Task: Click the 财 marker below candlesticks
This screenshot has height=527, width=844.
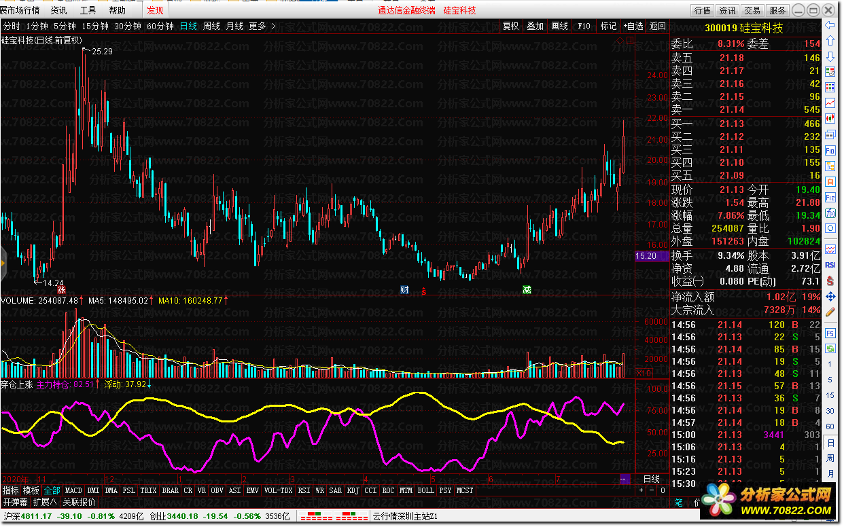Action: (405, 290)
